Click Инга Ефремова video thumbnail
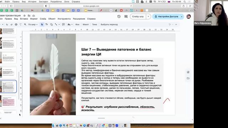The height and width of the screenshot is (128, 228). (x=211, y=13)
